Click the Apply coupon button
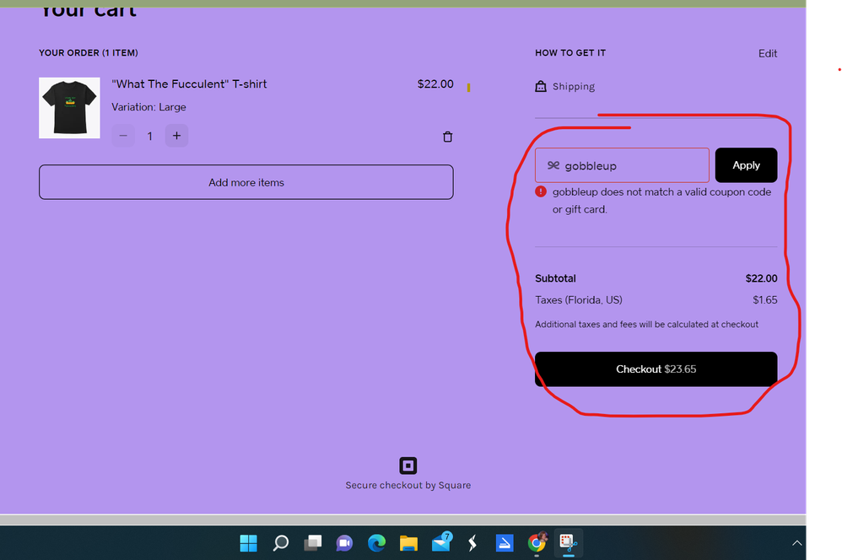 [746, 165]
